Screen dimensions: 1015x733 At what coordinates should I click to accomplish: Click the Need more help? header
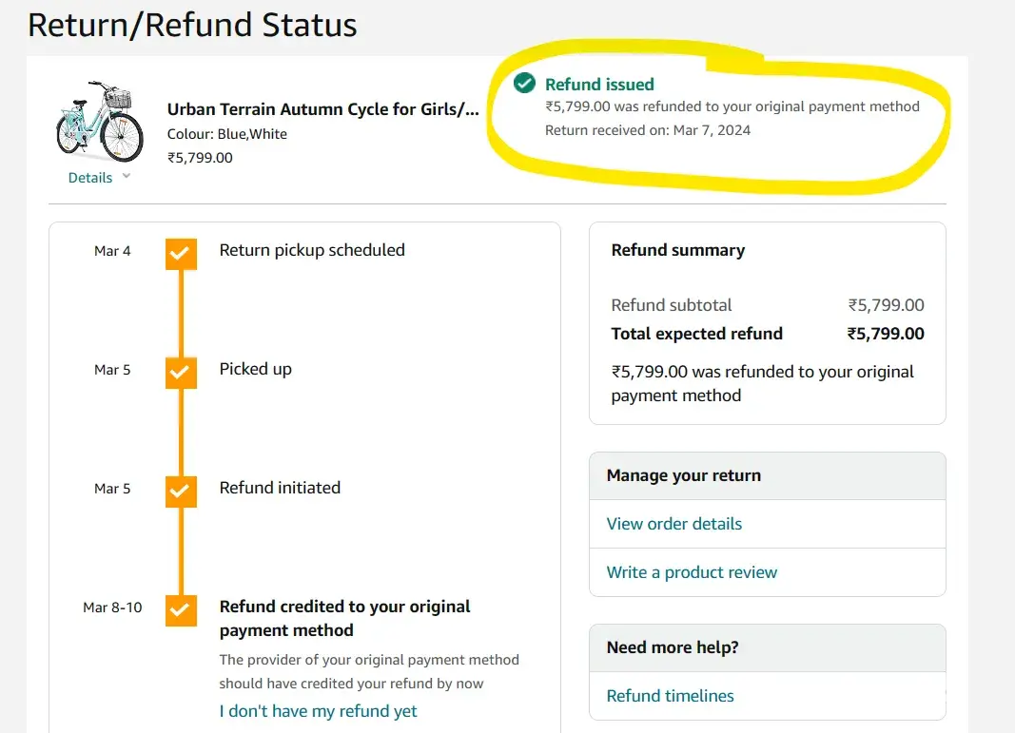(x=673, y=647)
